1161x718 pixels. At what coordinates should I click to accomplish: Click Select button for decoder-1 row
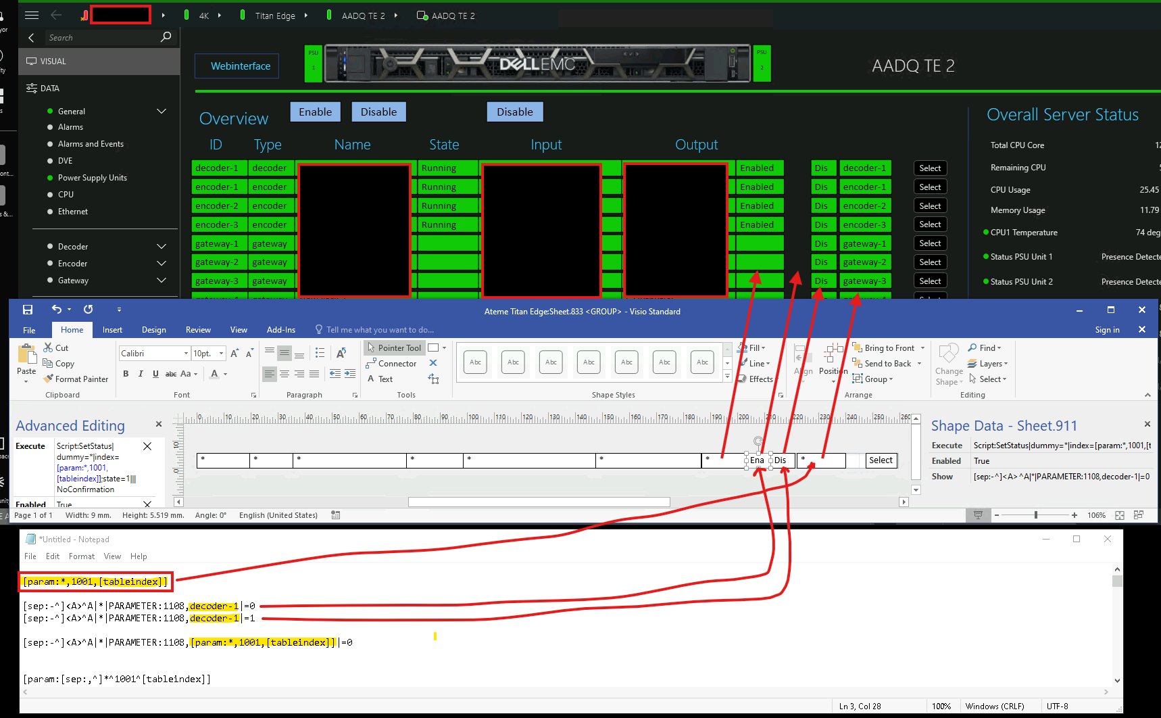(x=930, y=168)
